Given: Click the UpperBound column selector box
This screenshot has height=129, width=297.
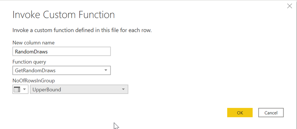Looking at the screenshot, I should point(79,89).
